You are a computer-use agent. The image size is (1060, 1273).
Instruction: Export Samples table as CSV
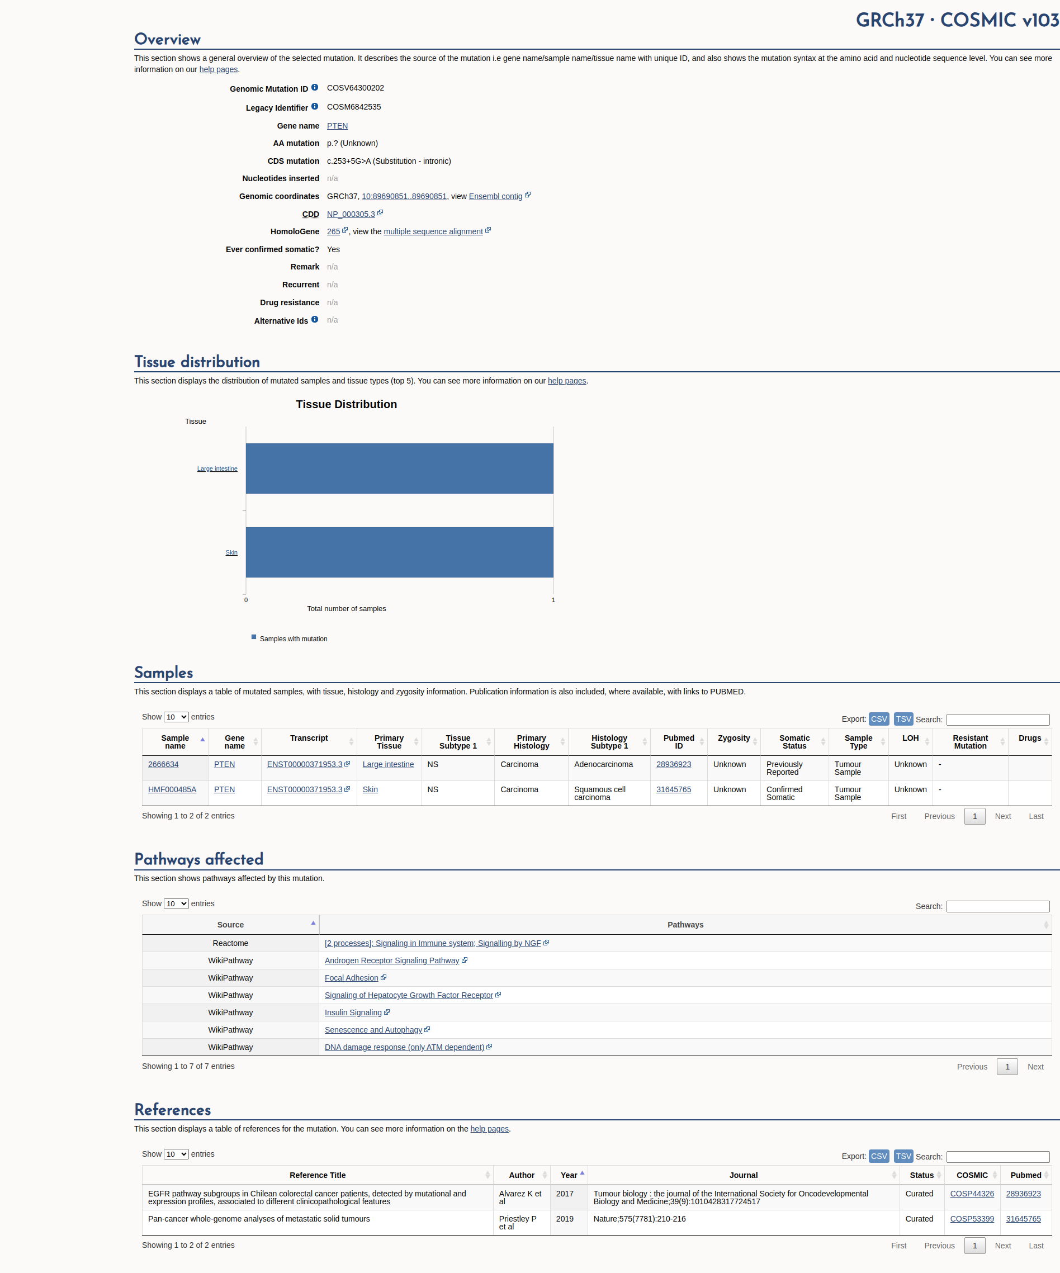tap(879, 719)
